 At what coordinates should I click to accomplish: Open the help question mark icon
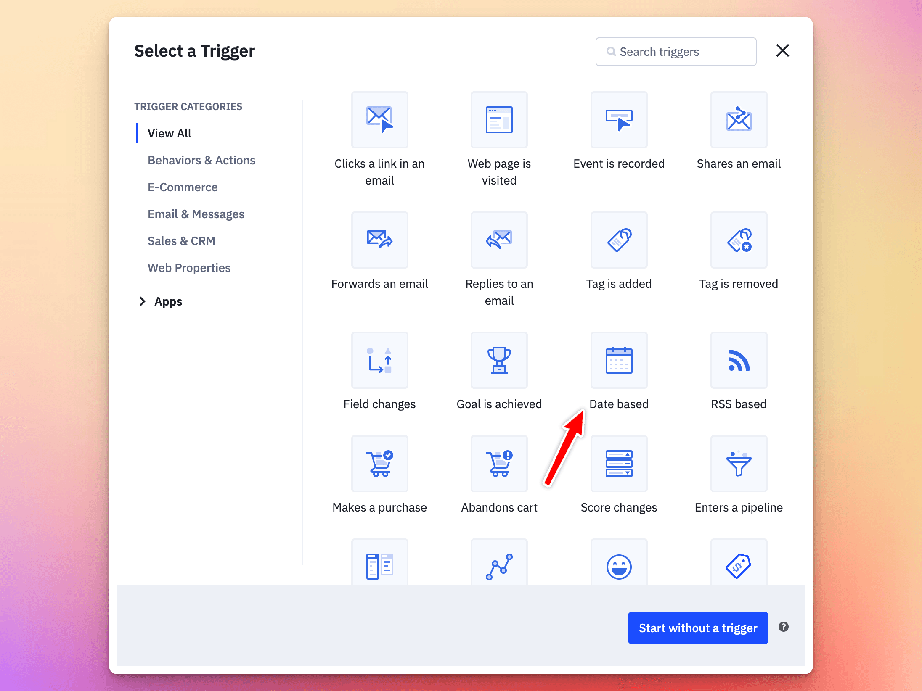783,627
